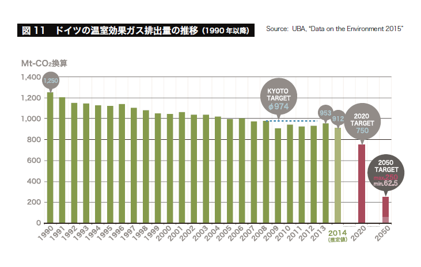Click the 2014 year label on axis
421x267 pixels.
[x=336, y=232]
